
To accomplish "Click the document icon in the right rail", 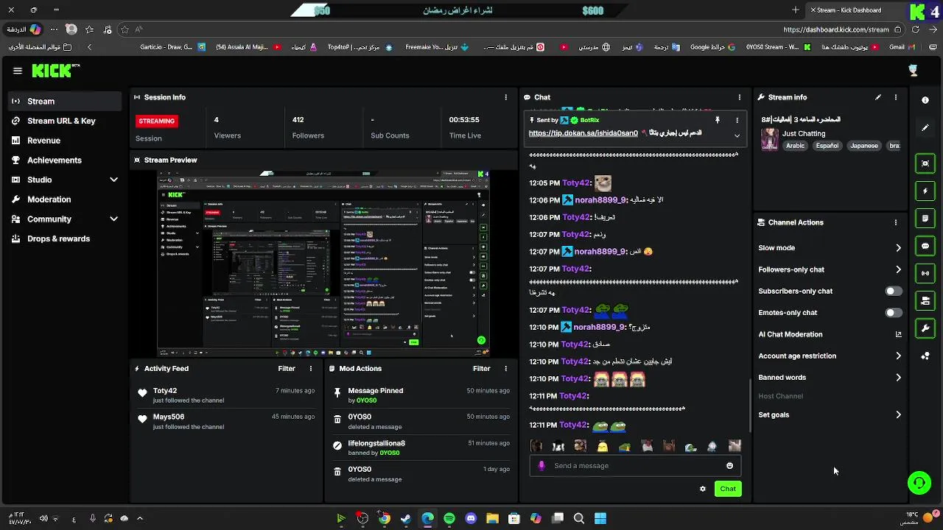I will 925,219.
